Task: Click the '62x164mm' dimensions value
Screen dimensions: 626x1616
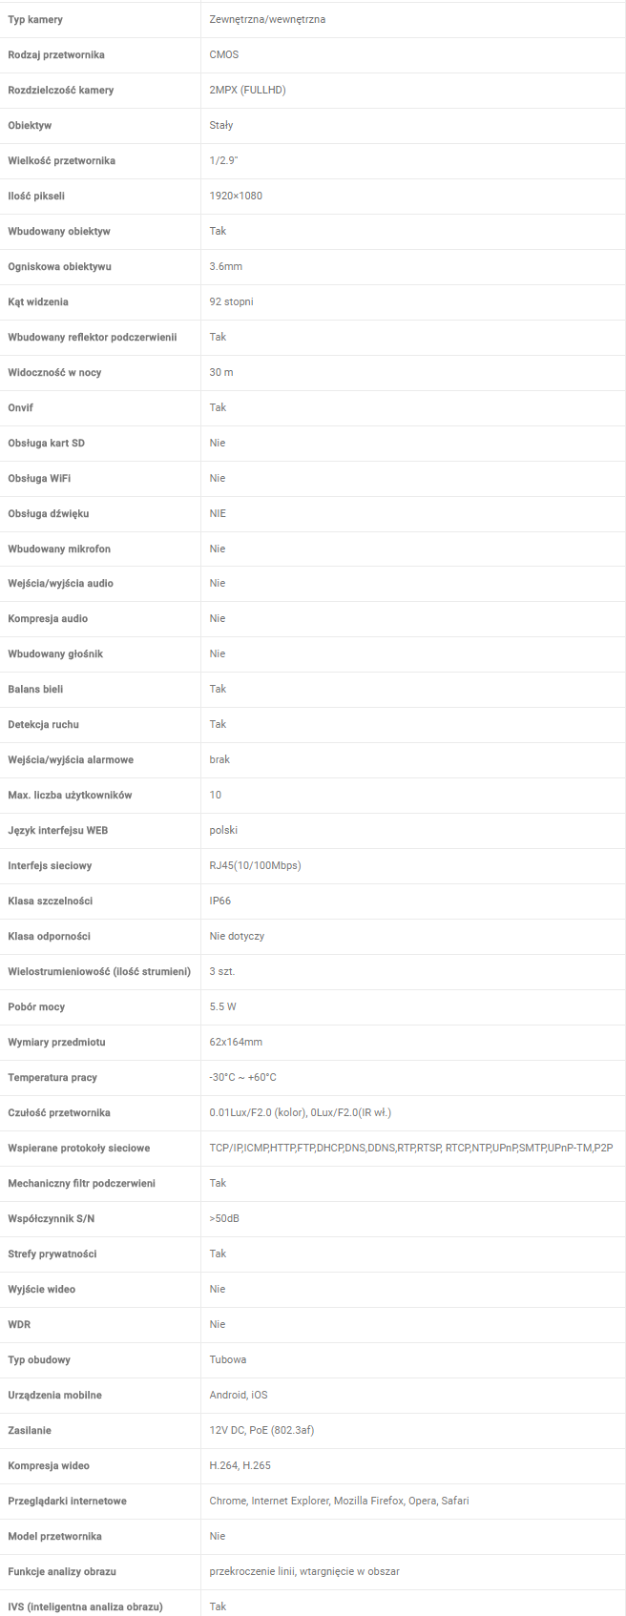Action: pos(236,1042)
